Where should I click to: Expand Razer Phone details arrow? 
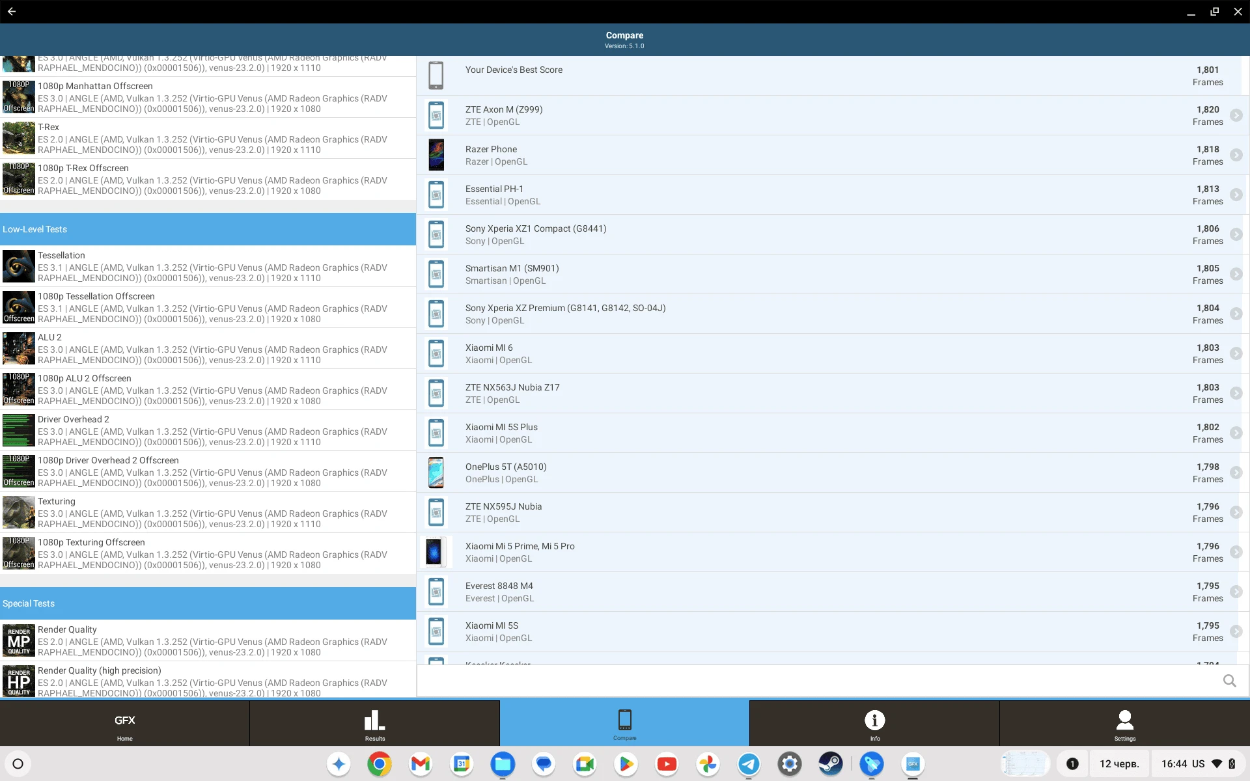1236,155
